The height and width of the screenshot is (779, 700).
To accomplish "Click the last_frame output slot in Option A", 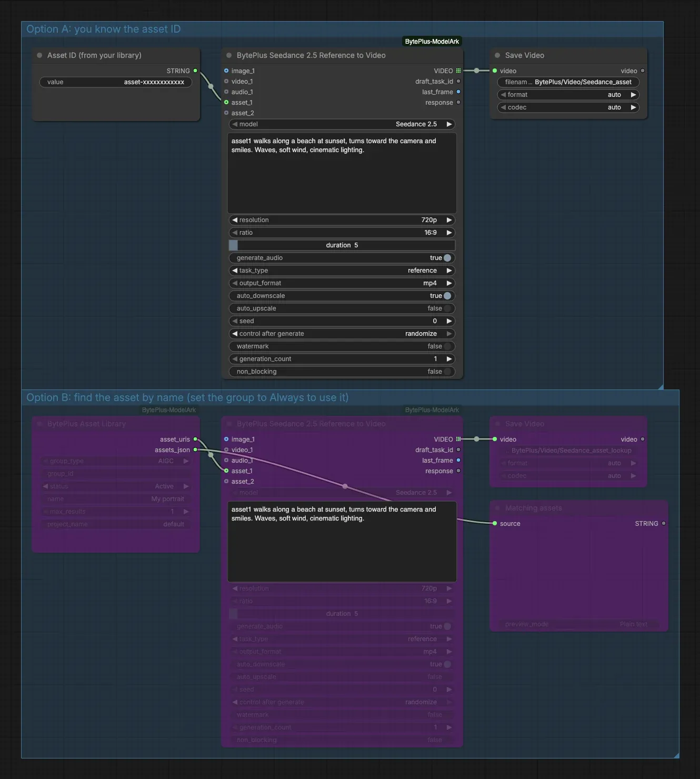I will click(x=458, y=92).
